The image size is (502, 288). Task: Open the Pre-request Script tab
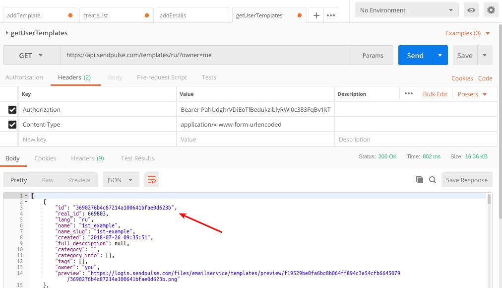[x=162, y=77]
